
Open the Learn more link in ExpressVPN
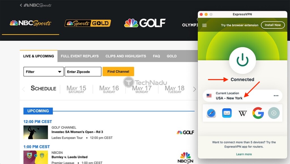pyautogui.click(x=244, y=154)
